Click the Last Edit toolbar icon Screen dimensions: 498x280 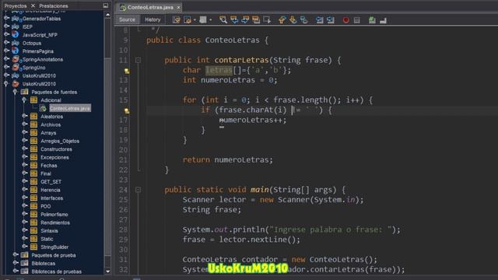click(177, 20)
